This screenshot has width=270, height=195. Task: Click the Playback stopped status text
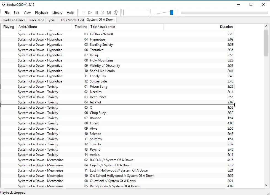tap(13, 193)
